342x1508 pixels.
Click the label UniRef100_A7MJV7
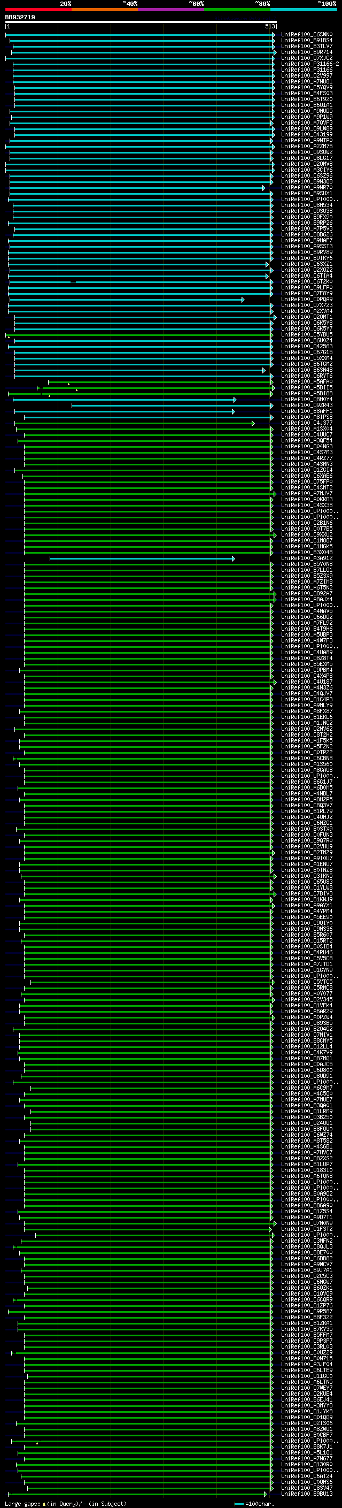click(306, 494)
